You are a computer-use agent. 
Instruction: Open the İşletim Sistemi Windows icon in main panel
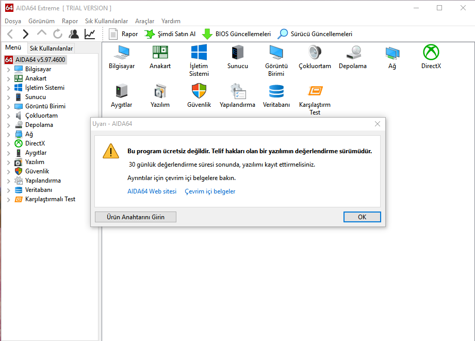tap(199, 61)
